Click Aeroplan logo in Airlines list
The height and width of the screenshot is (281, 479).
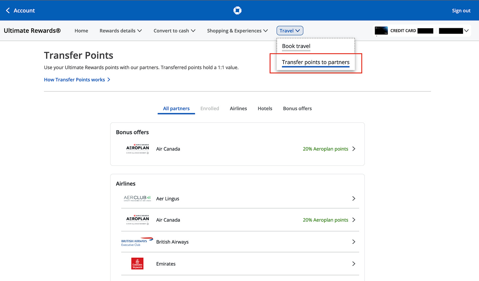pos(138,220)
